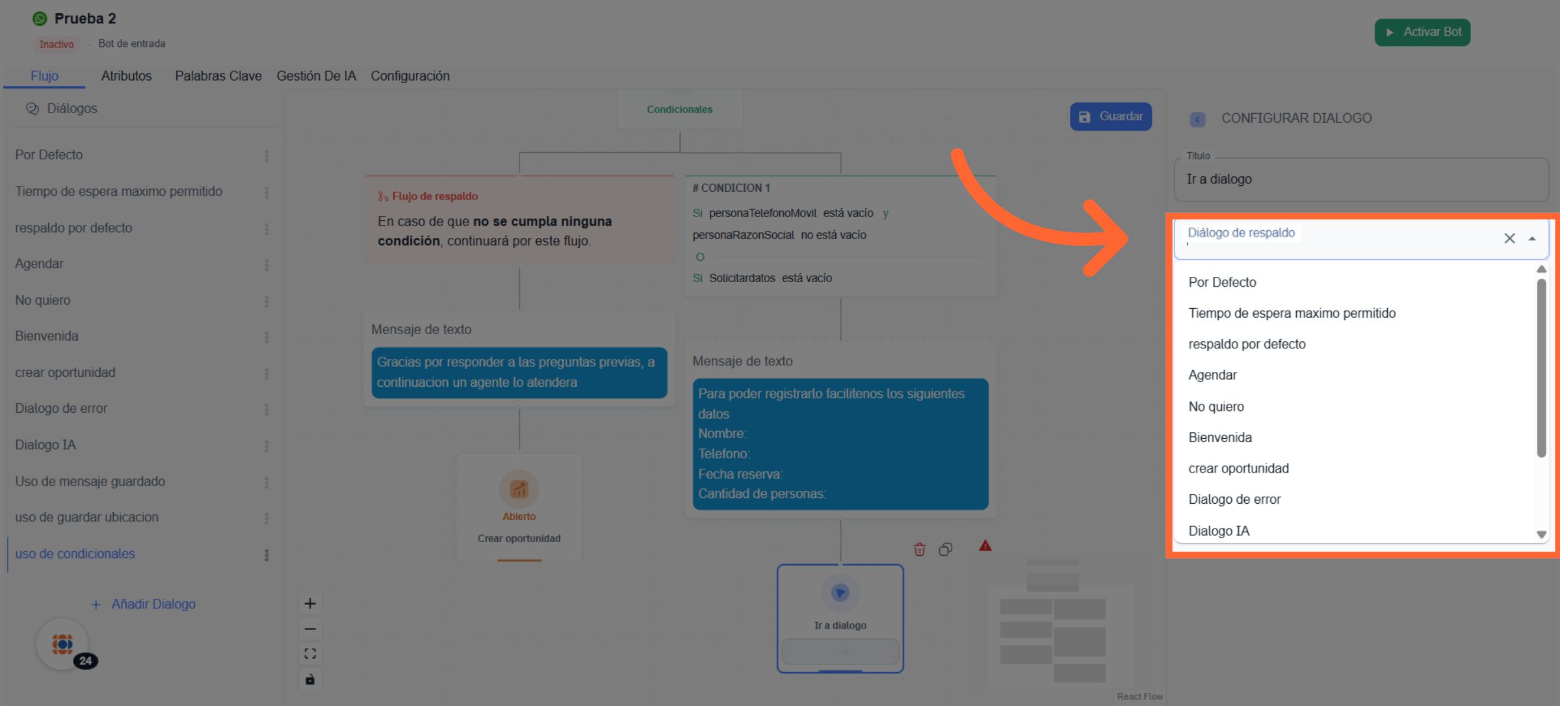The width and height of the screenshot is (1560, 706).
Task: Click the red warning triangle icon
Action: click(985, 546)
